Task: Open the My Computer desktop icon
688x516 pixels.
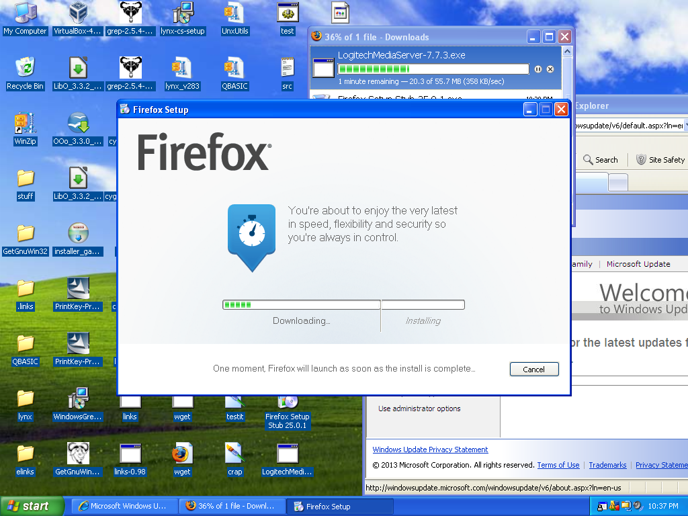Action: pyautogui.click(x=25, y=18)
